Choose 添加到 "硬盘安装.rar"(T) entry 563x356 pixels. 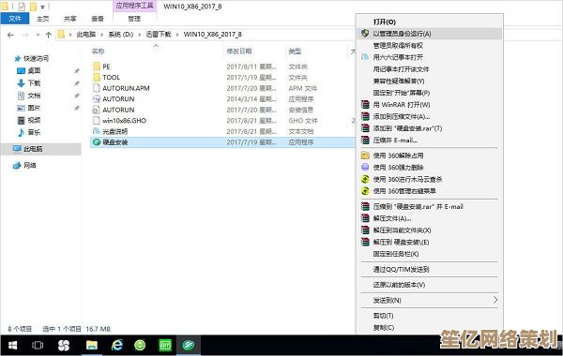[x=407, y=128]
